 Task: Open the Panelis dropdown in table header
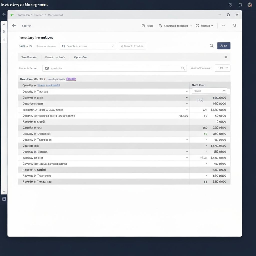pyautogui.click(x=209, y=91)
